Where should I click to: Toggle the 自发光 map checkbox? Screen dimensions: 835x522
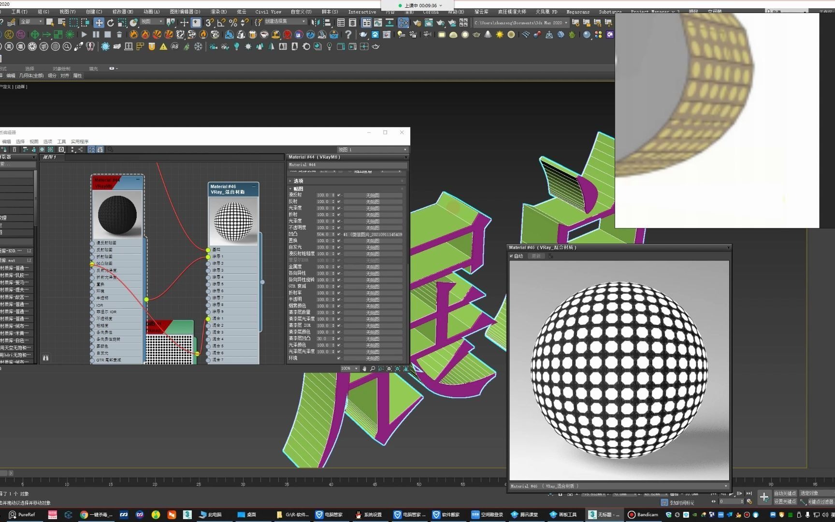point(339,247)
